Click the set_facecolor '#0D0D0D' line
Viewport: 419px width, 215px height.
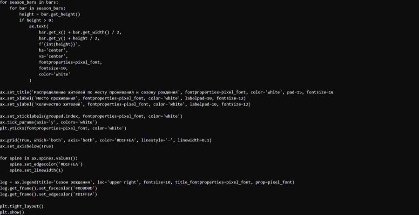point(48,188)
